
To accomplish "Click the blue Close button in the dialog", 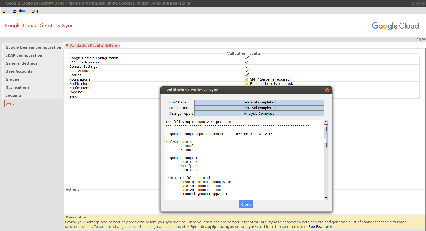I will pos(246,204).
